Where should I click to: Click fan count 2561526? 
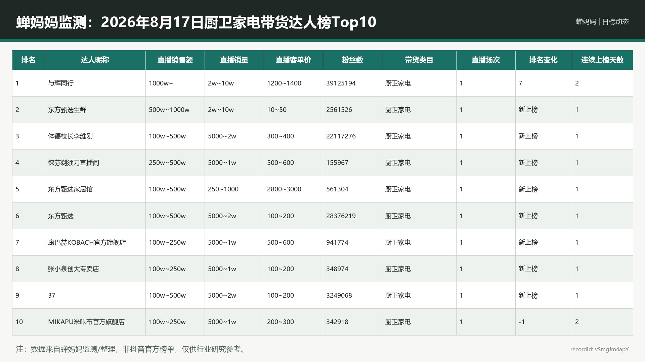tap(339, 110)
